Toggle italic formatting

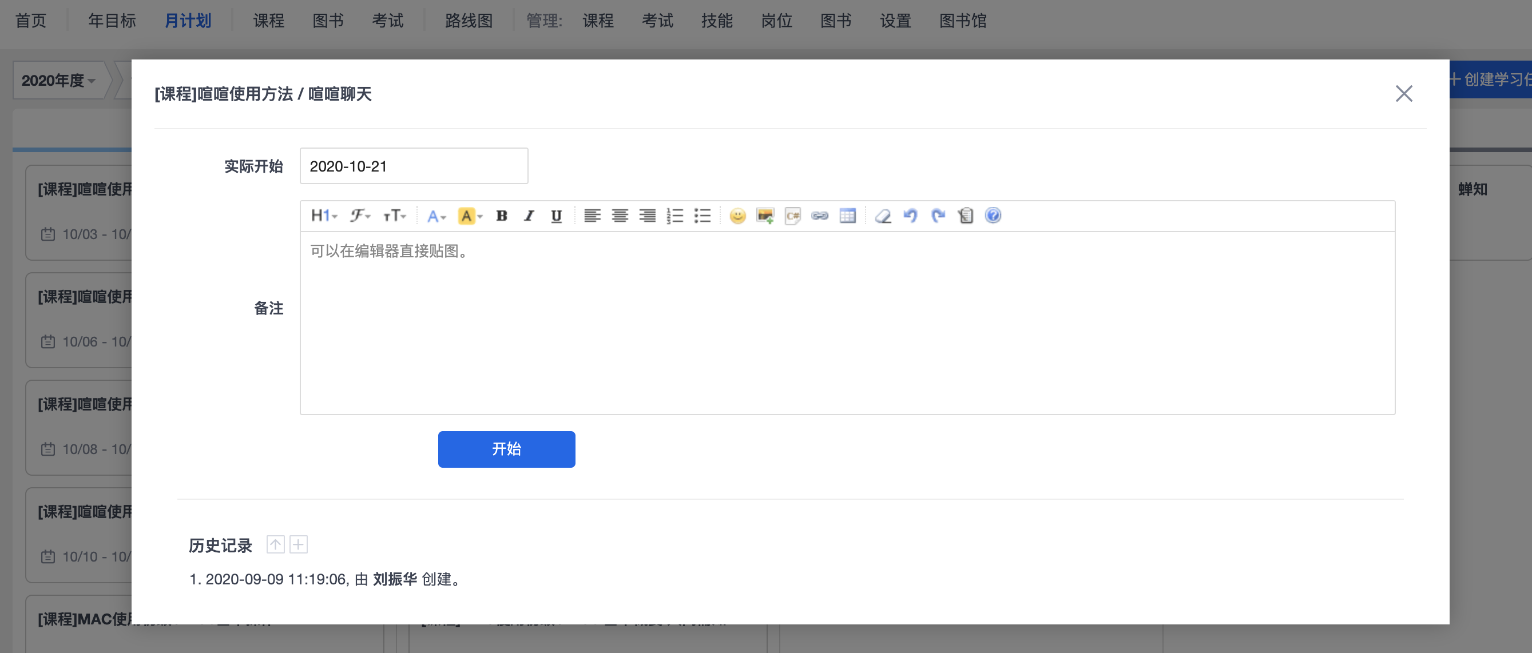529,216
